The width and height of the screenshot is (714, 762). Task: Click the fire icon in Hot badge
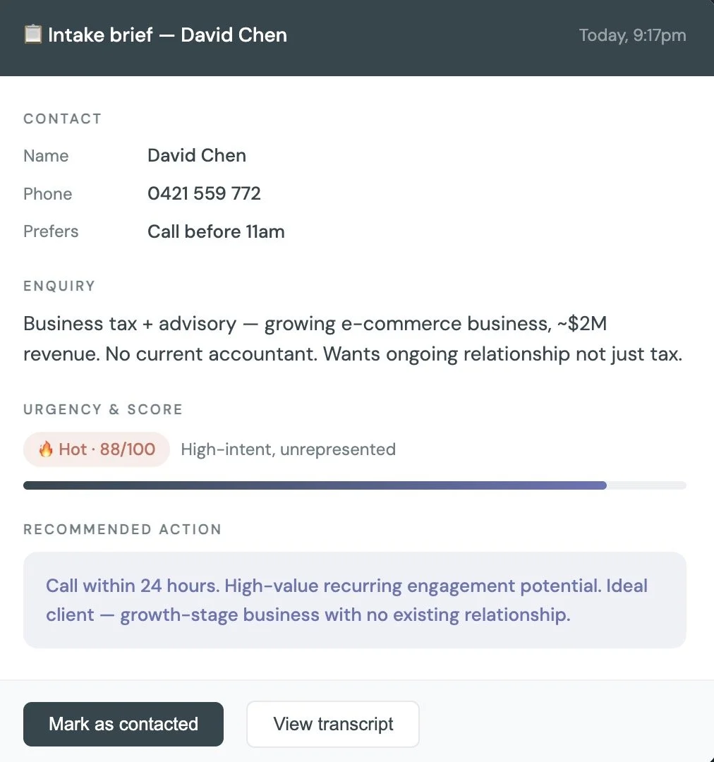click(x=46, y=449)
